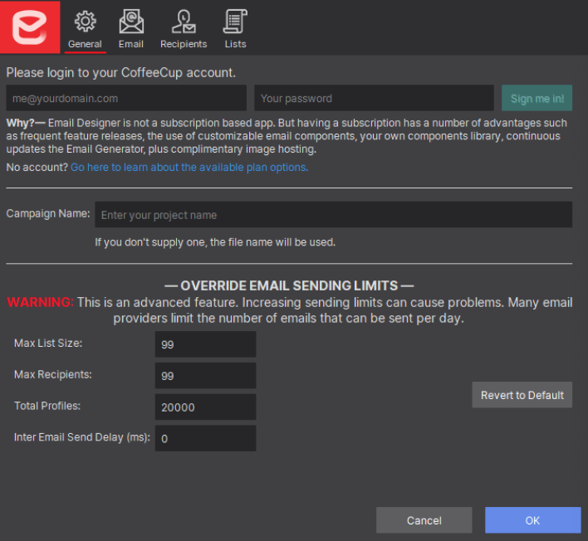Switch to the Recipients tab label
588x541 pixels.
point(184,44)
